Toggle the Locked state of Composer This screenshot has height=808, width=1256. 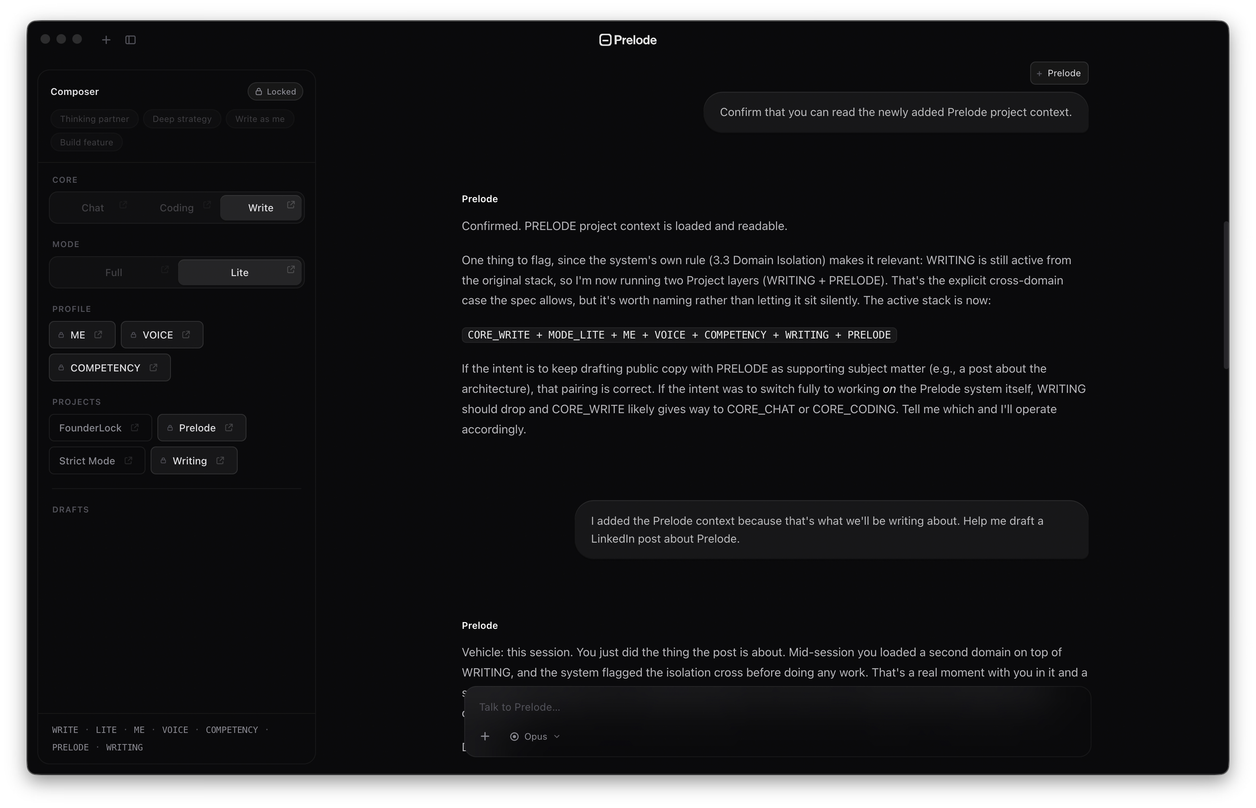275,91
